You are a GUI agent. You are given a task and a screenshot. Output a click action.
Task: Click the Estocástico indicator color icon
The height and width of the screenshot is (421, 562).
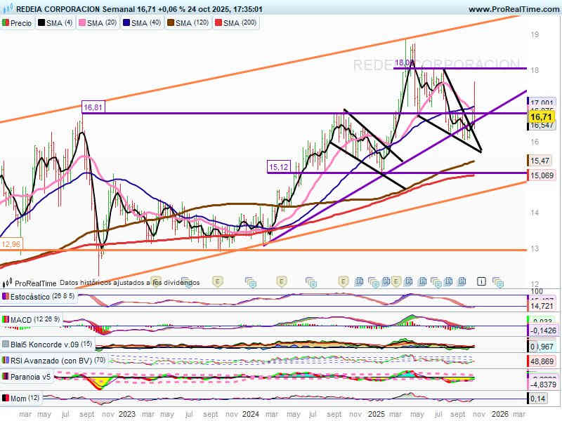click(x=6, y=297)
